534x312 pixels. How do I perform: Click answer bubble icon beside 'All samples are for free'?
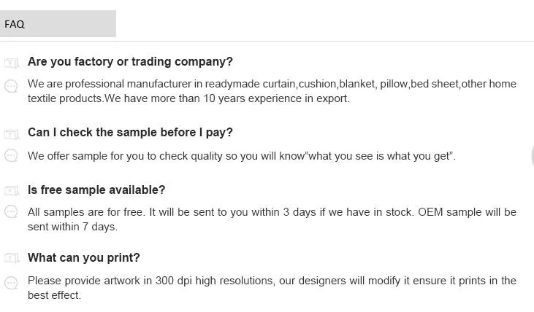[x=11, y=212]
